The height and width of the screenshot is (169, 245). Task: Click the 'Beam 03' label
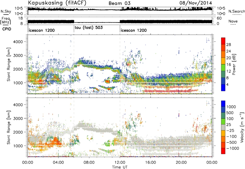(119, 3)
